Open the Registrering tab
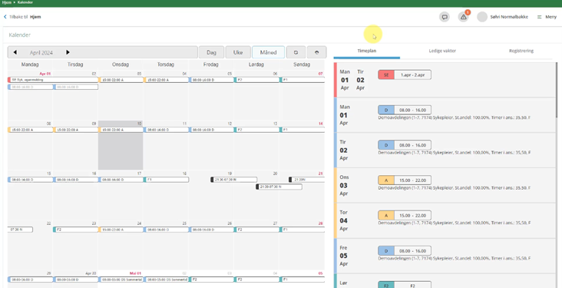This screenshot has width=562, height=288. (x=521, y=51)
